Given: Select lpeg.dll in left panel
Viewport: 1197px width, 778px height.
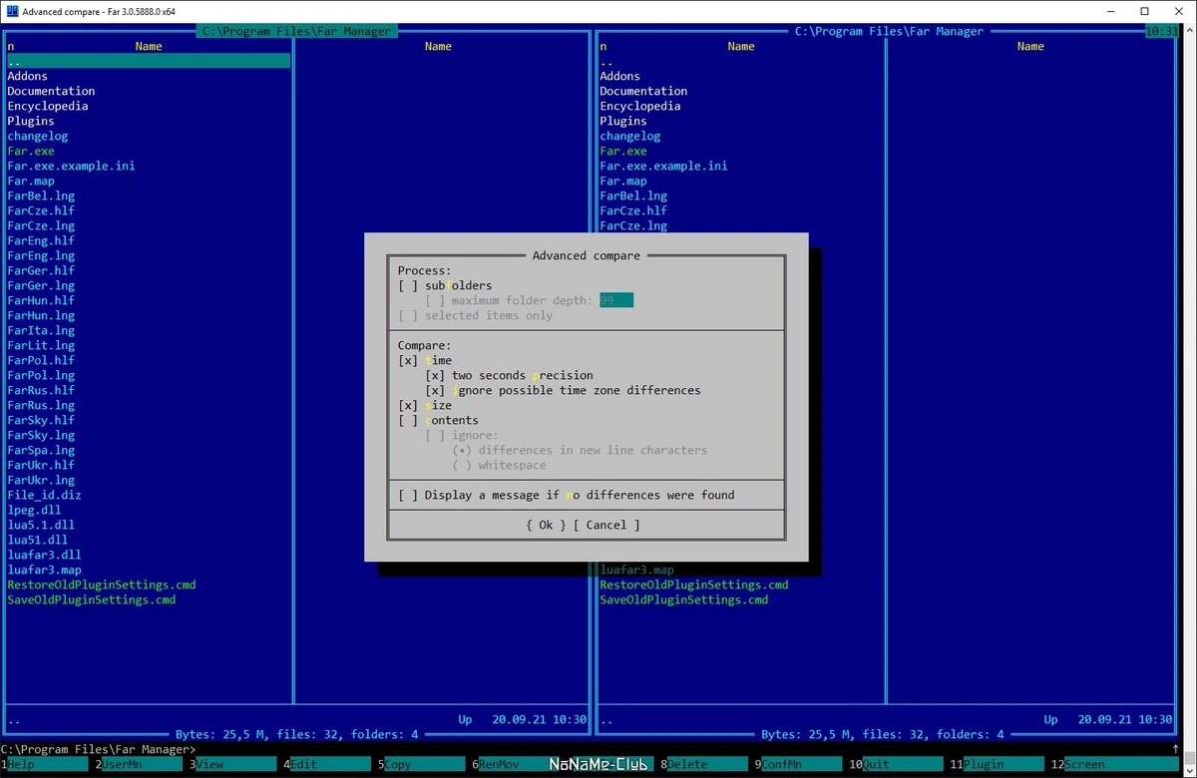Looking at the screenshot, I should (34, 510).
